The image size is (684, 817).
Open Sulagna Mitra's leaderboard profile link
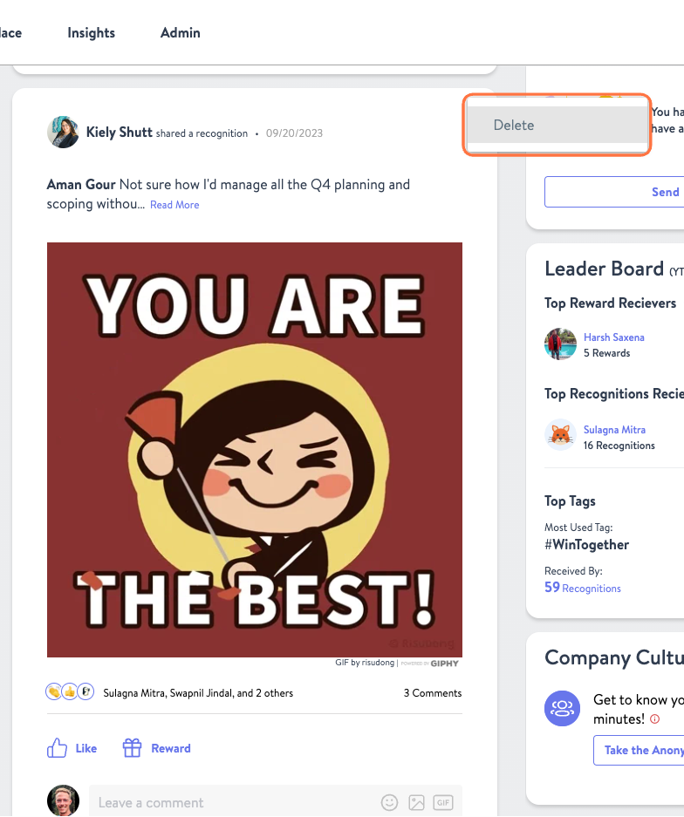coord(615,430)
